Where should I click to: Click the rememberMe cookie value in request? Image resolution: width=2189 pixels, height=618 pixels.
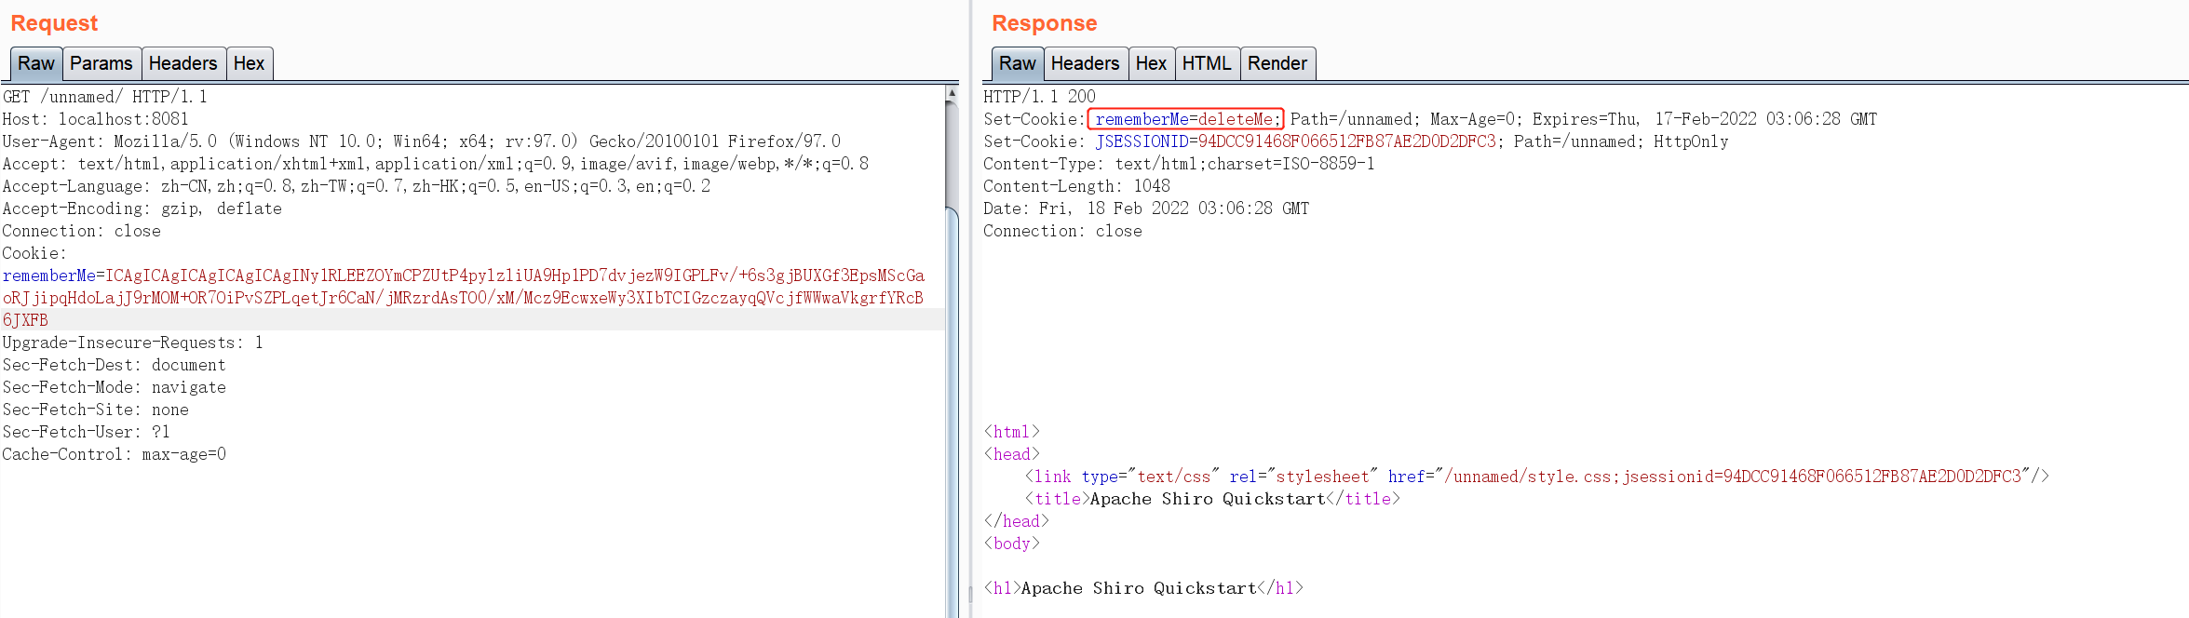coord(464,298)
